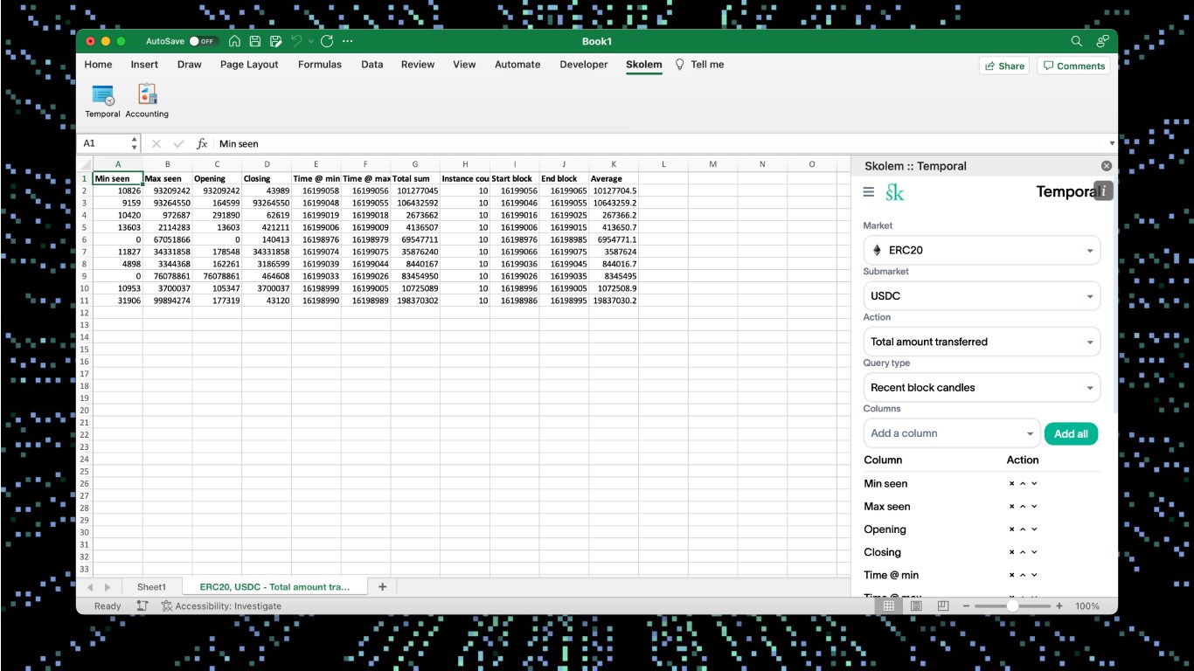Click the Skolem sk logo
Image resolution: width=1194 pixels, height=671 pixels.
(894, 192)
